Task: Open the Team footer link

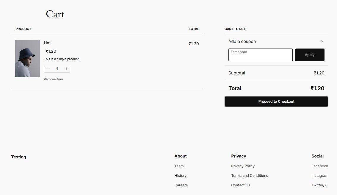Action: (x=179, y=166)
